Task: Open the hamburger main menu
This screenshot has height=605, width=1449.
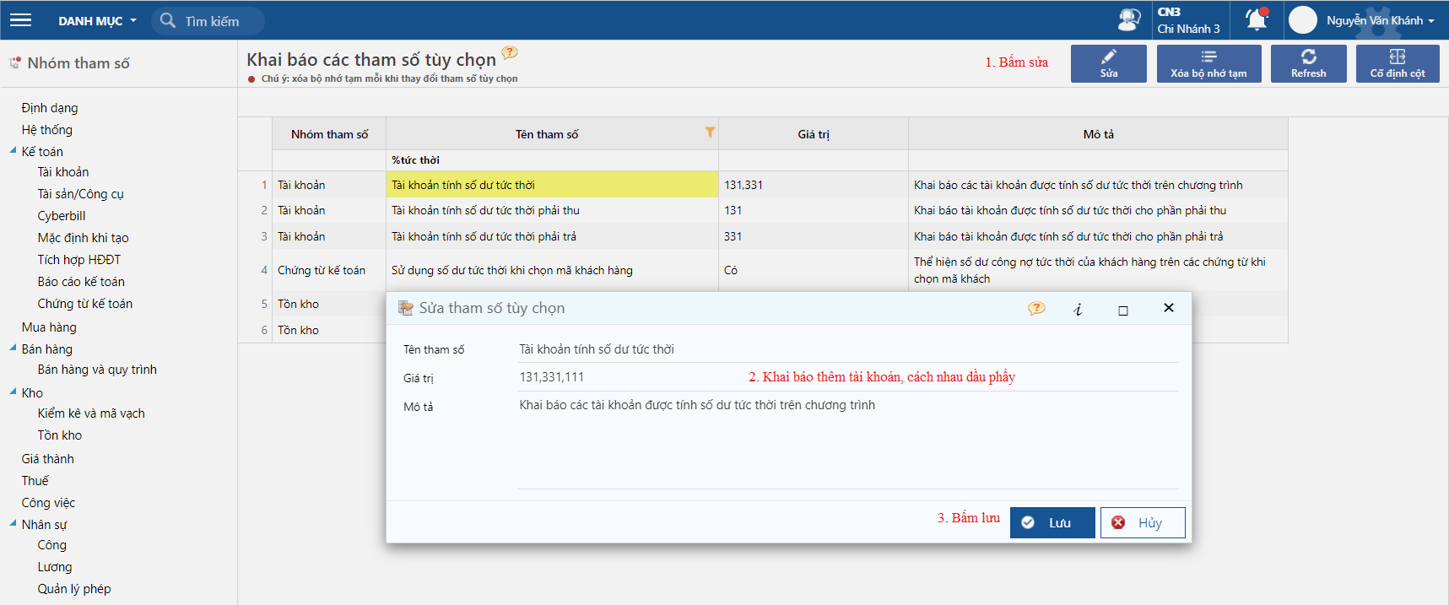Action: [x=20, y=20]
